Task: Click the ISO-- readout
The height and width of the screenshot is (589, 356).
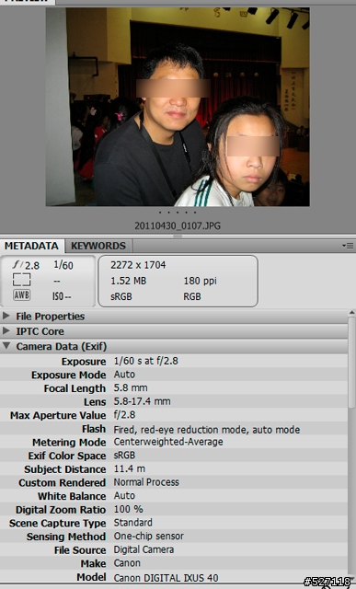Action: [x=62, y=296]
